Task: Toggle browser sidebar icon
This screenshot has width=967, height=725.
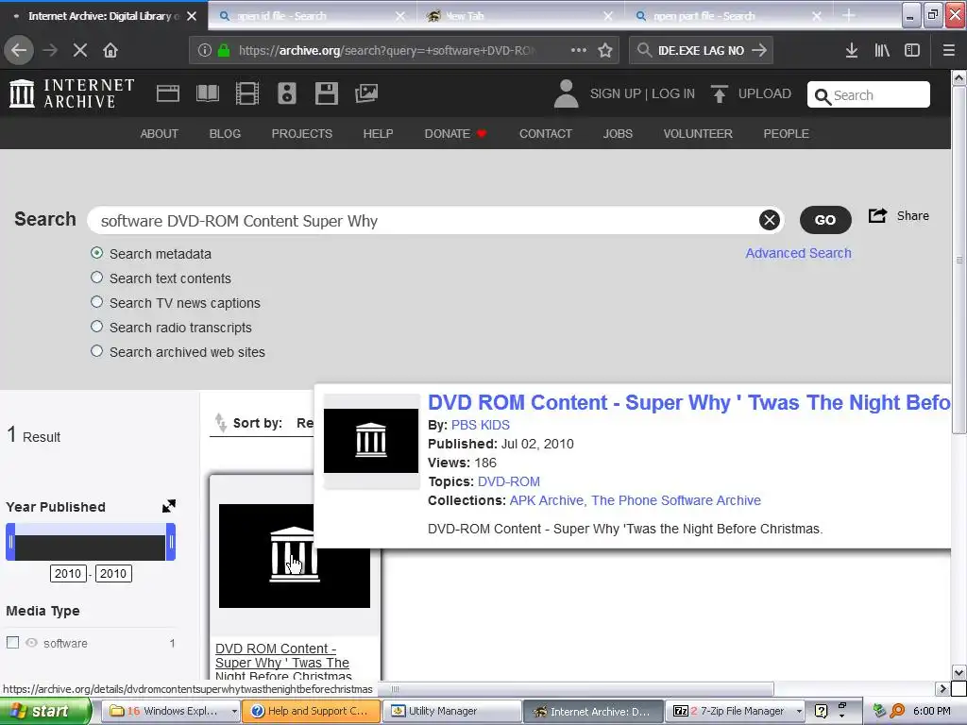Action: [912, 50]
